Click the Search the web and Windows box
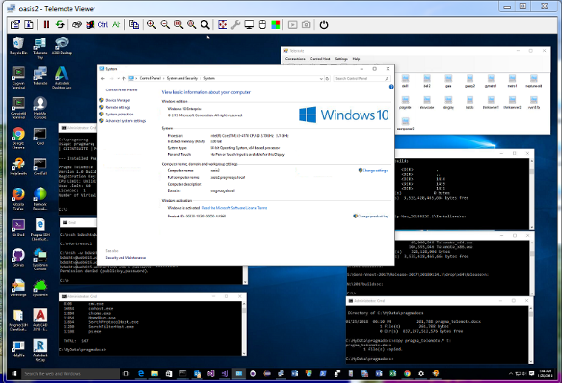The image size is (562, 383). click(x=70, y=374)
